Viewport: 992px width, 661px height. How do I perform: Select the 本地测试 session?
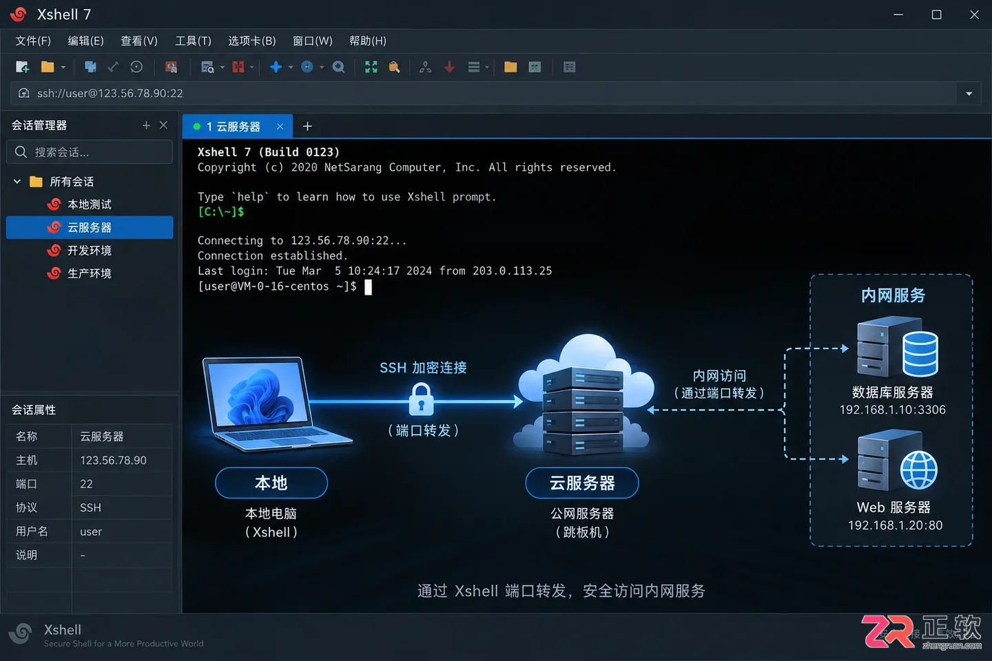click(x=90, y=204)
